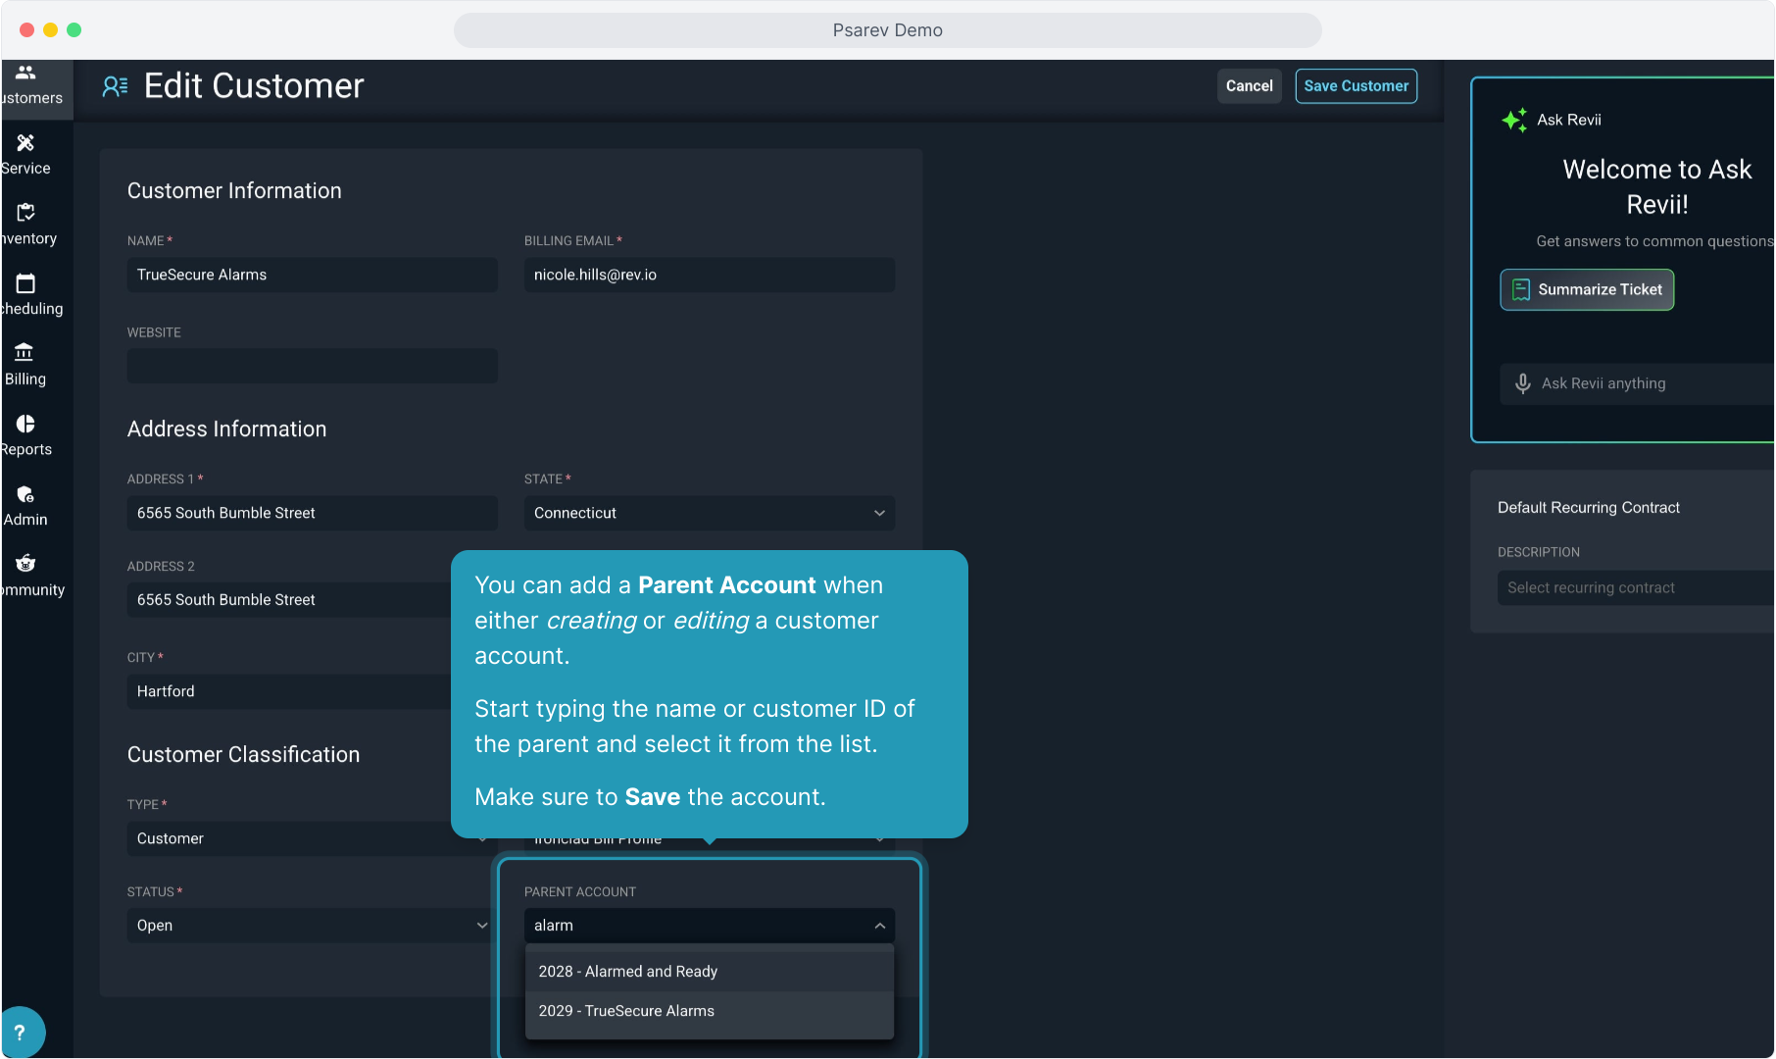Open the Select recurring contract dropdown
Viewport: 1776px width, 1059px height.
(x=1635, y=587)
